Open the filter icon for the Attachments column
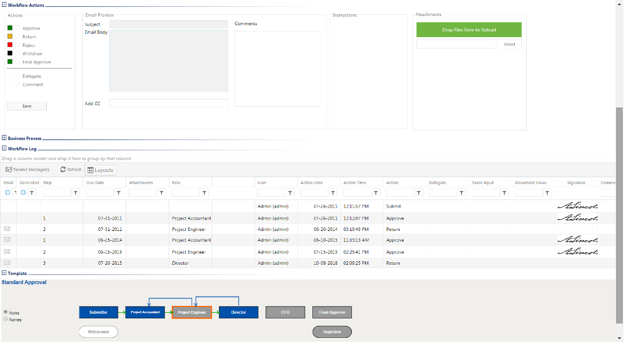The width and height of the screenshot is (624, 343). (161, 193)
